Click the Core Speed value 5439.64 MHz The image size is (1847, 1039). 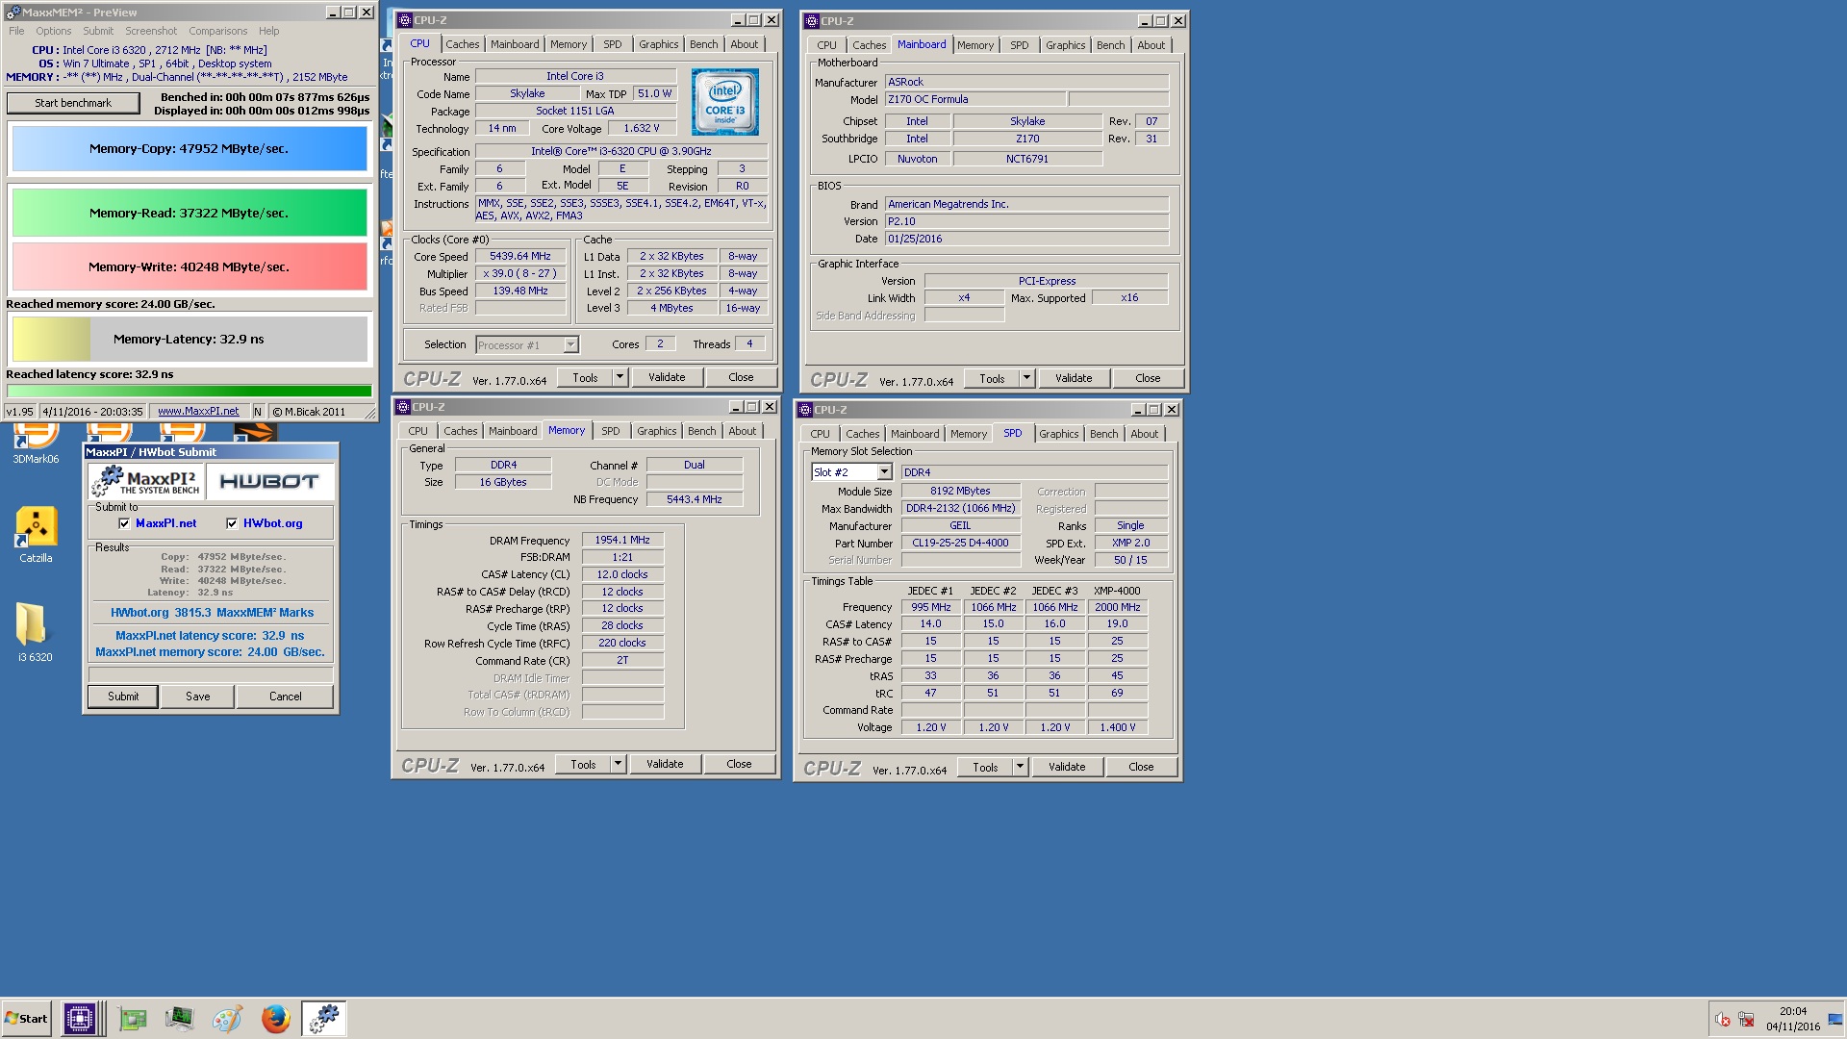point(519,256)
